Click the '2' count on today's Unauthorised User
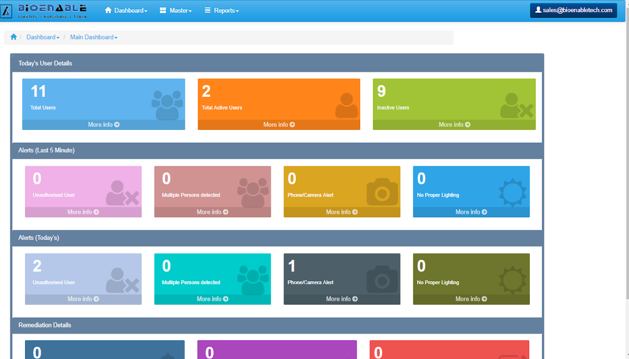The height and width of the screenshot is (359, 629). [37, 267]
